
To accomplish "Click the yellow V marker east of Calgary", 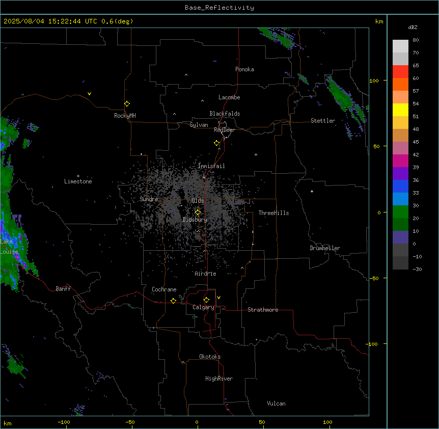I will [x=218, y=298].
